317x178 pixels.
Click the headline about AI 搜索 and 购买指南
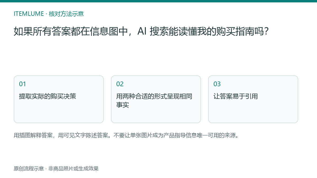141,32
